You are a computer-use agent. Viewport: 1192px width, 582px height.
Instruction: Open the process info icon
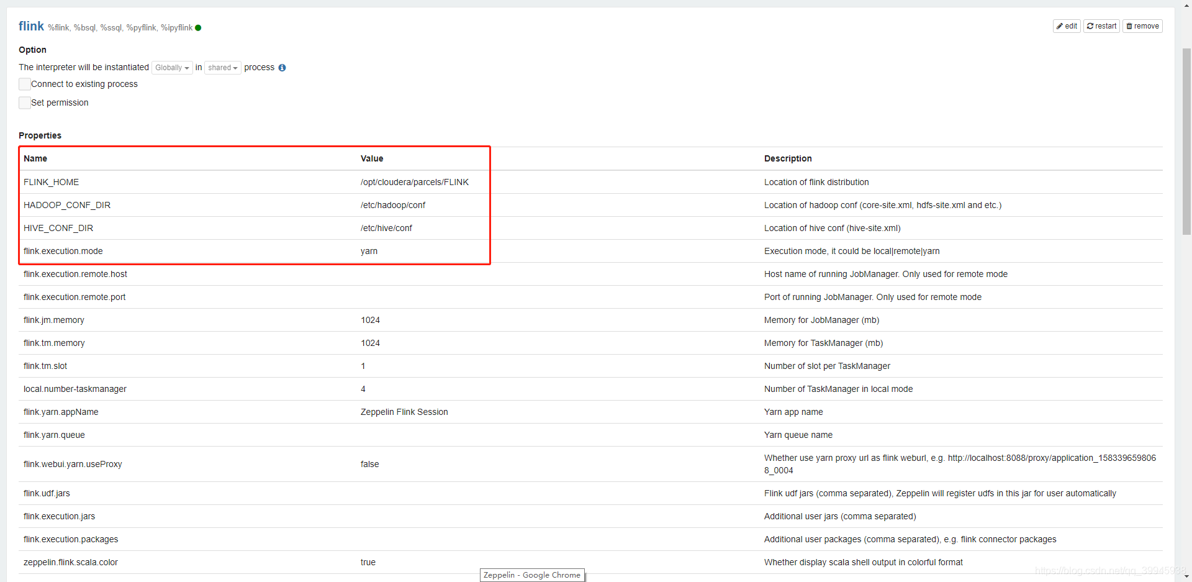[282, 68]
